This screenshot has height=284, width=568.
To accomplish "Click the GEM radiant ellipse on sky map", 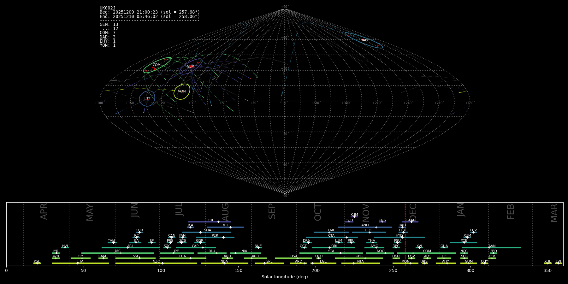I will 191,67.
